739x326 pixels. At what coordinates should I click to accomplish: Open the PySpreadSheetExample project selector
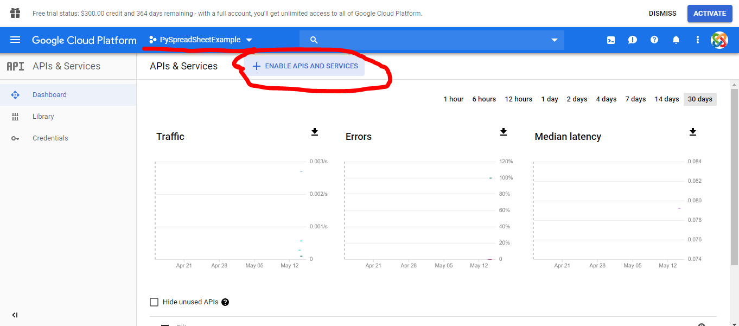click(x=200, y=40)
